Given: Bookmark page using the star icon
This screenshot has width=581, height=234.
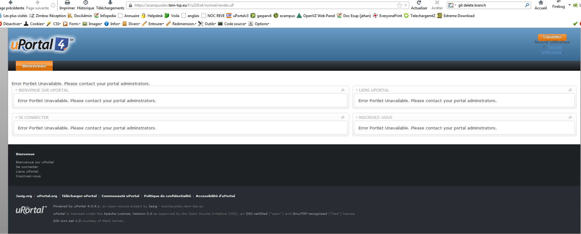Looking at the screenshot, I should click(399, 5).
